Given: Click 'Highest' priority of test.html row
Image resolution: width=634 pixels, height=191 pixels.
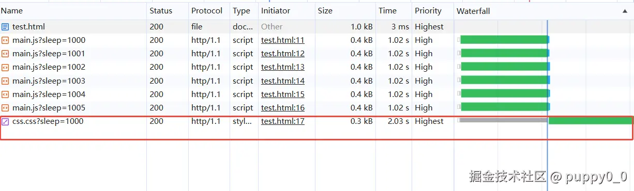Looking at the screenshot, I should coord(429,27).
